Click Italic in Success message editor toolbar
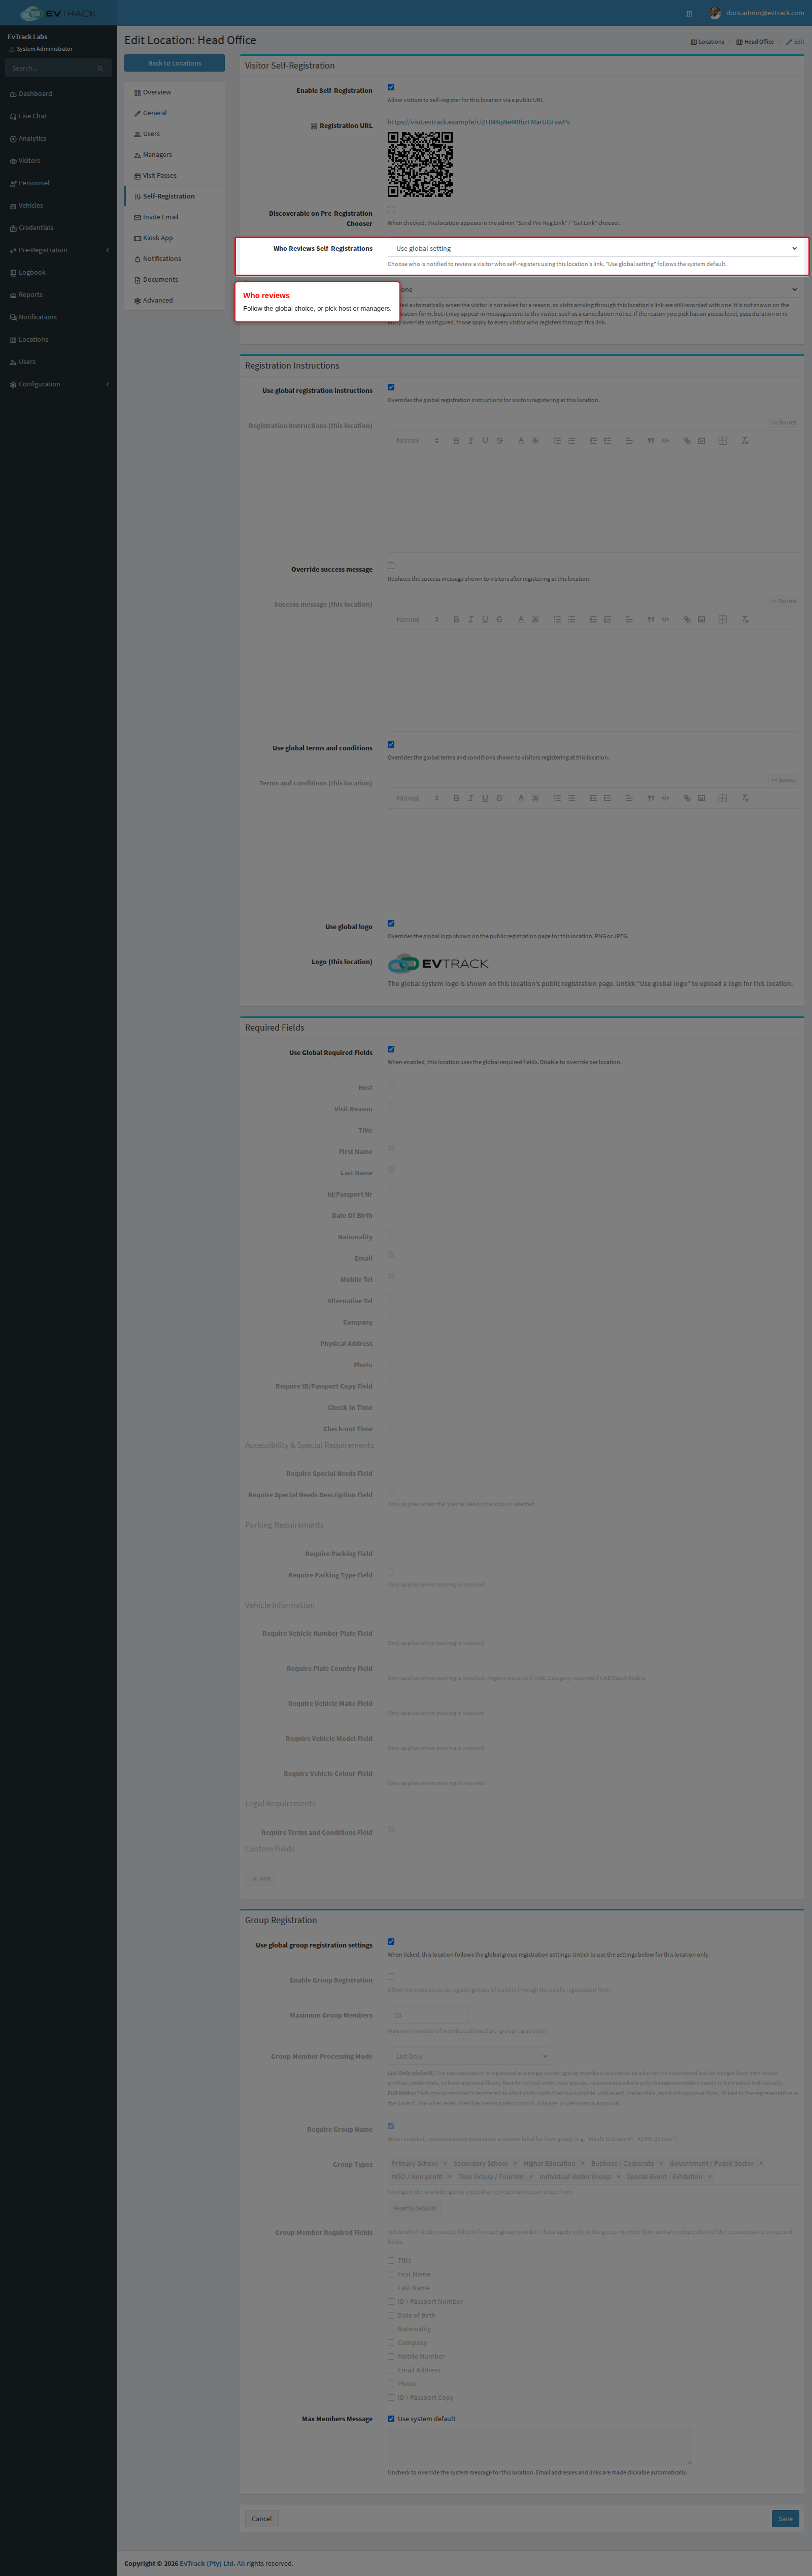 [x=470, y=620]
